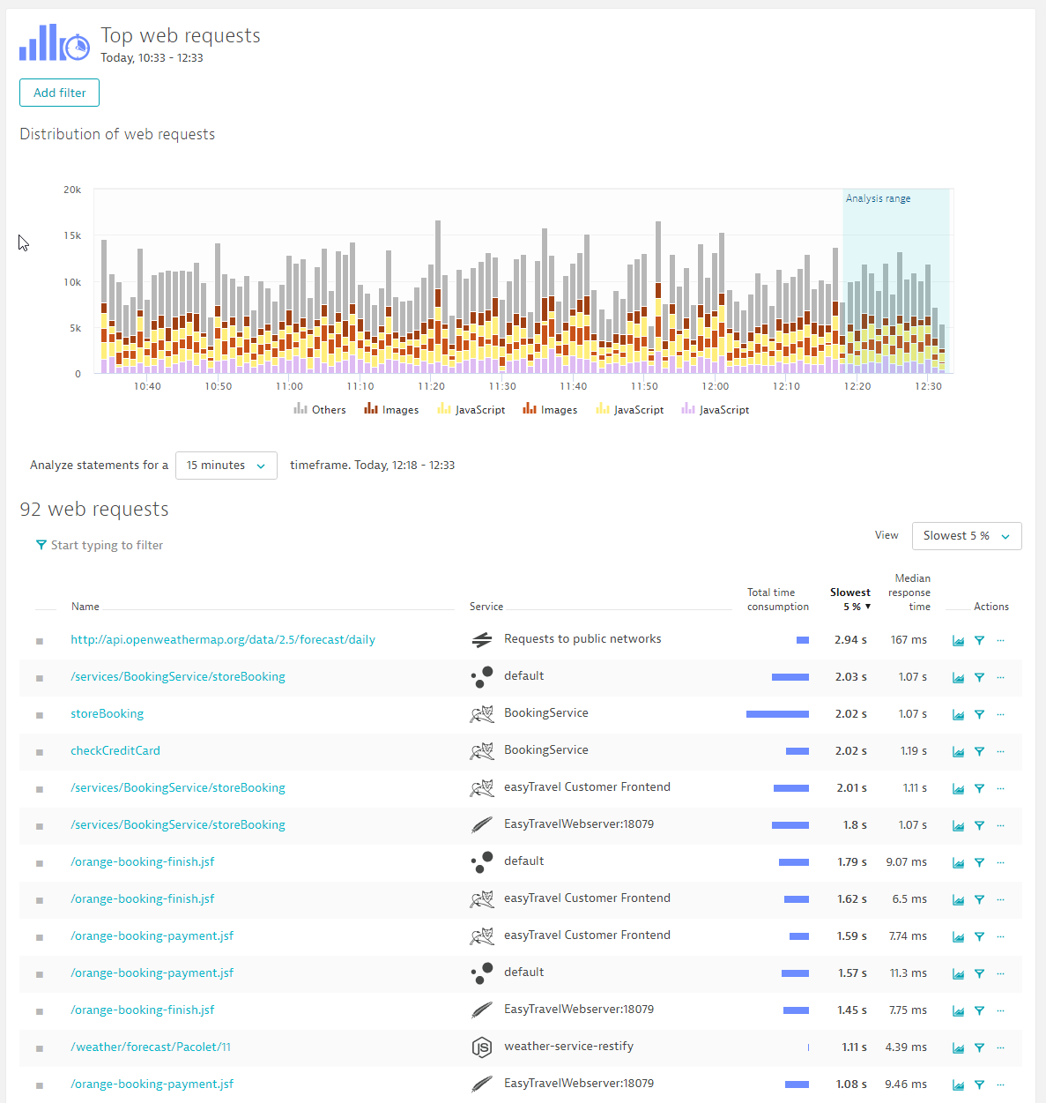Open /weather/forecast/Pacolet/11 link
1046x1103 pixels.
[151, 1047]
